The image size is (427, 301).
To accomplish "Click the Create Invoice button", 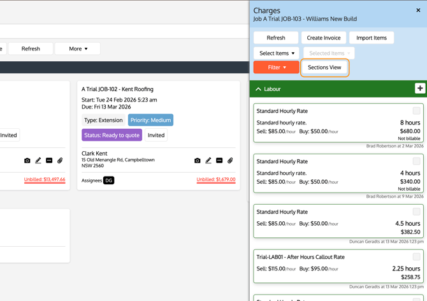I will coord(324,38).
